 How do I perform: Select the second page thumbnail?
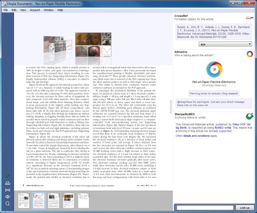click(x=39, y=200)
